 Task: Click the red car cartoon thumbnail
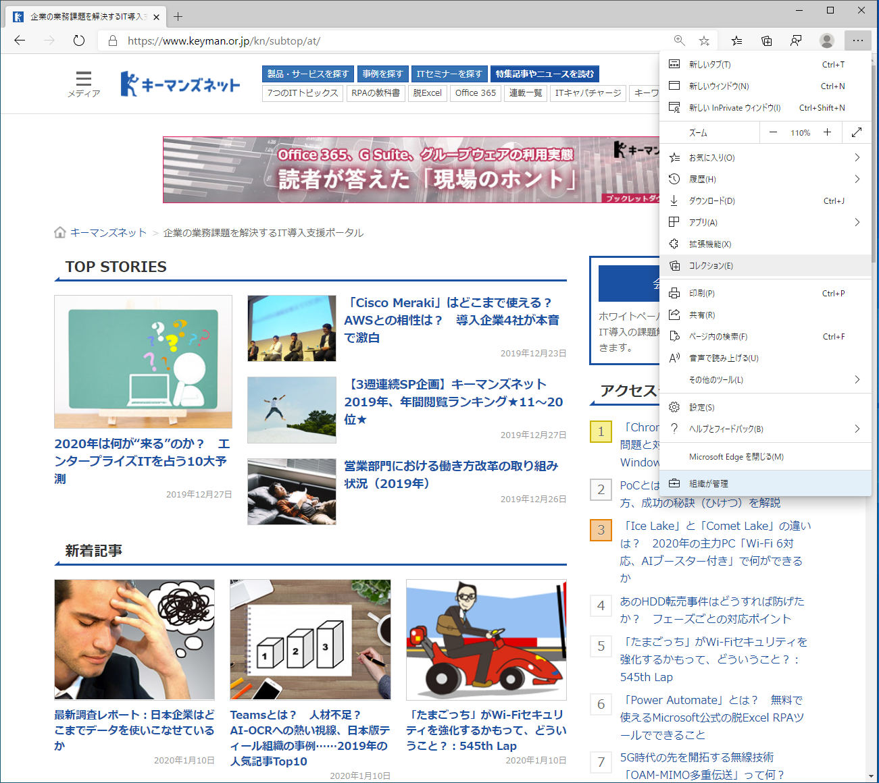tap(486, 640)
